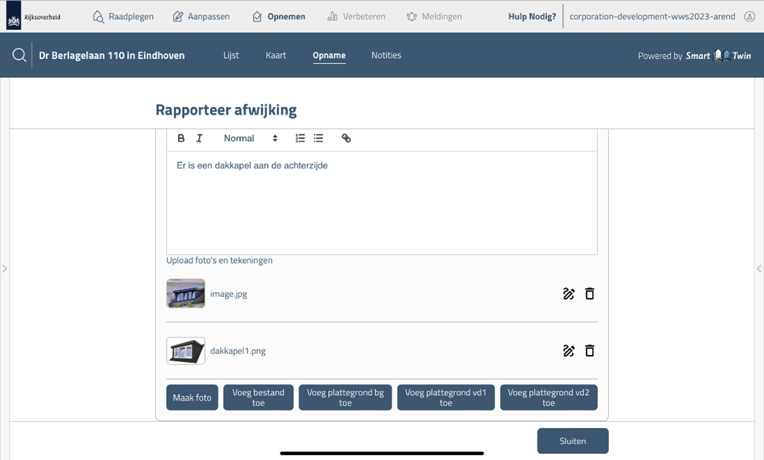Screen dimensions: 764x460
Task: Choose Voeg plattegrond vd2 toe
Action: click(548, 397)
